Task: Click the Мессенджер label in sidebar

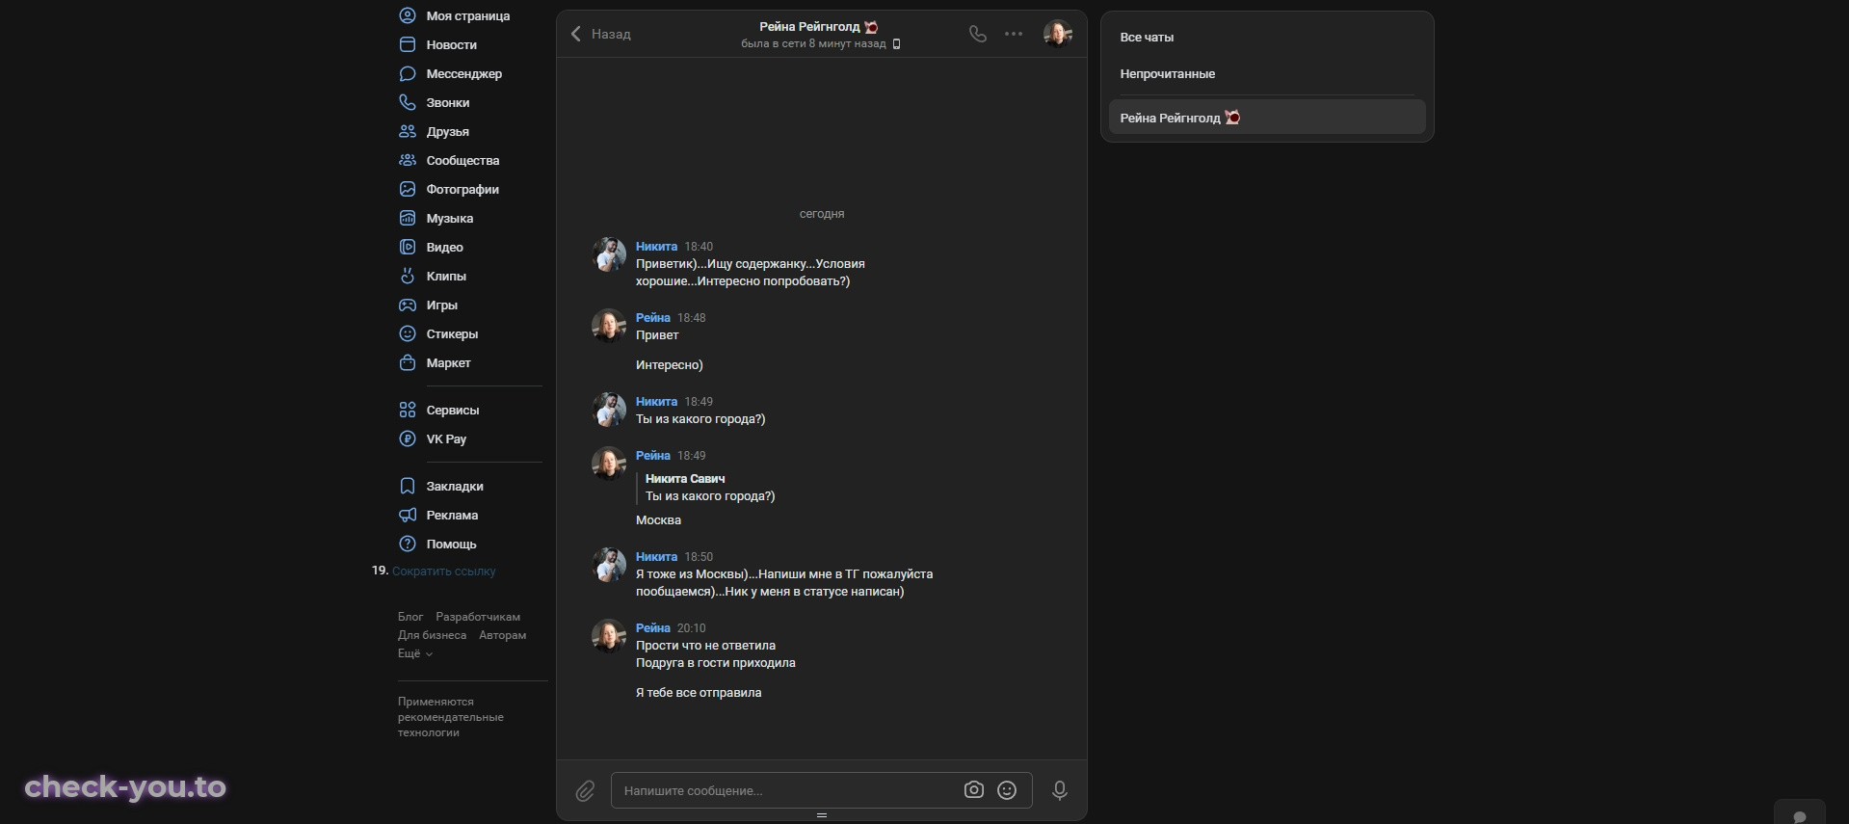Action: [464, 73]
